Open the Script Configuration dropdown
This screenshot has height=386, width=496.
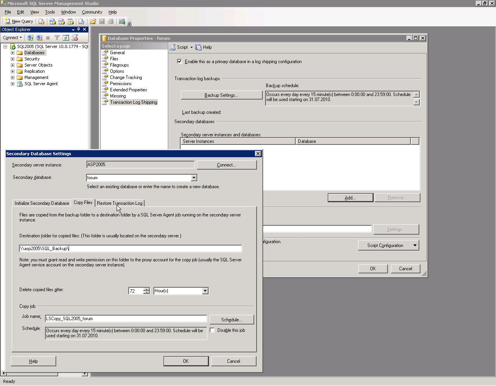coord(388,245)
